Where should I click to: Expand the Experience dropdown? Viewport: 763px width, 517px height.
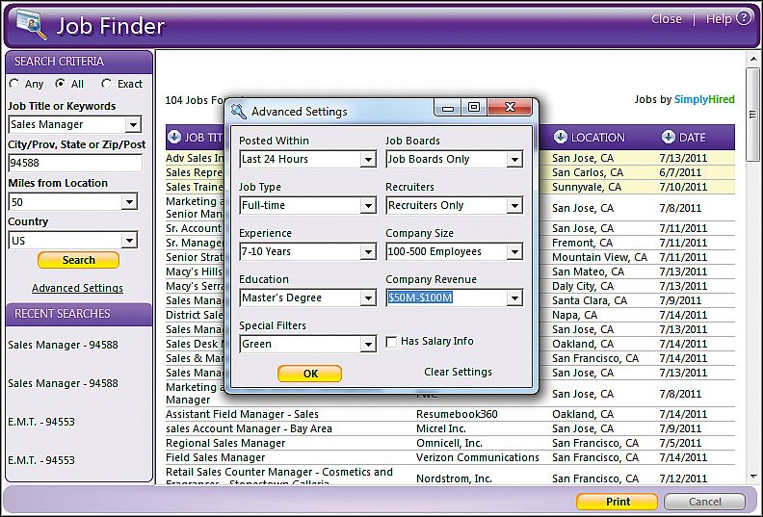[x=368, y=252]
